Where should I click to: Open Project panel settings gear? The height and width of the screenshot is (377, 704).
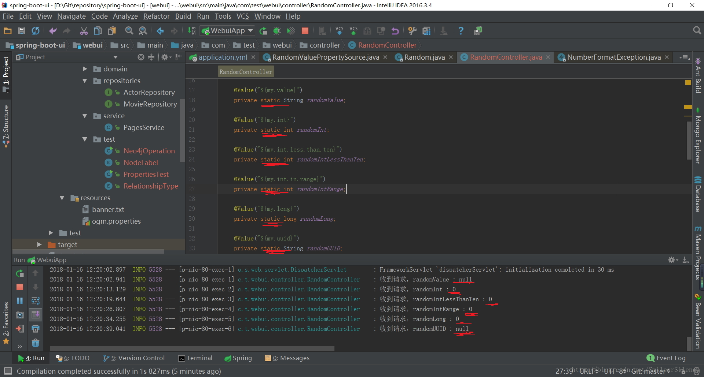pyautogui.click(x=166, y=57)
